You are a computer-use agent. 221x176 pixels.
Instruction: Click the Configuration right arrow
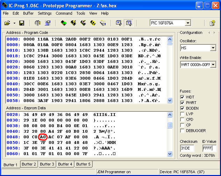[214, 33]
